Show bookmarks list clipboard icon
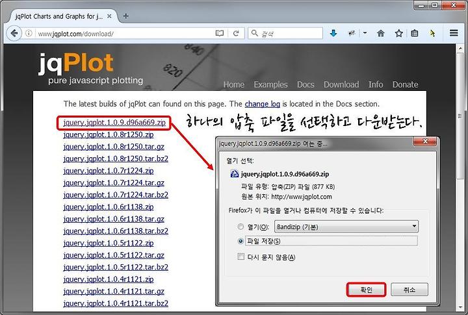Screen dimensions: 468x315 tap(415, 33)
